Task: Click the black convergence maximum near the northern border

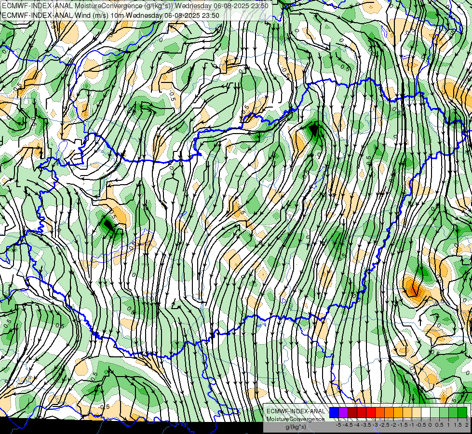Action: (x=314, y=130)
